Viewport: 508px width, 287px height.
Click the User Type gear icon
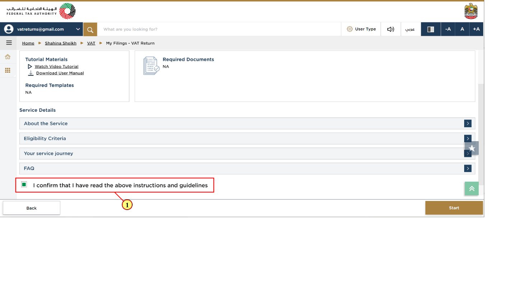(x=350, y=29)
